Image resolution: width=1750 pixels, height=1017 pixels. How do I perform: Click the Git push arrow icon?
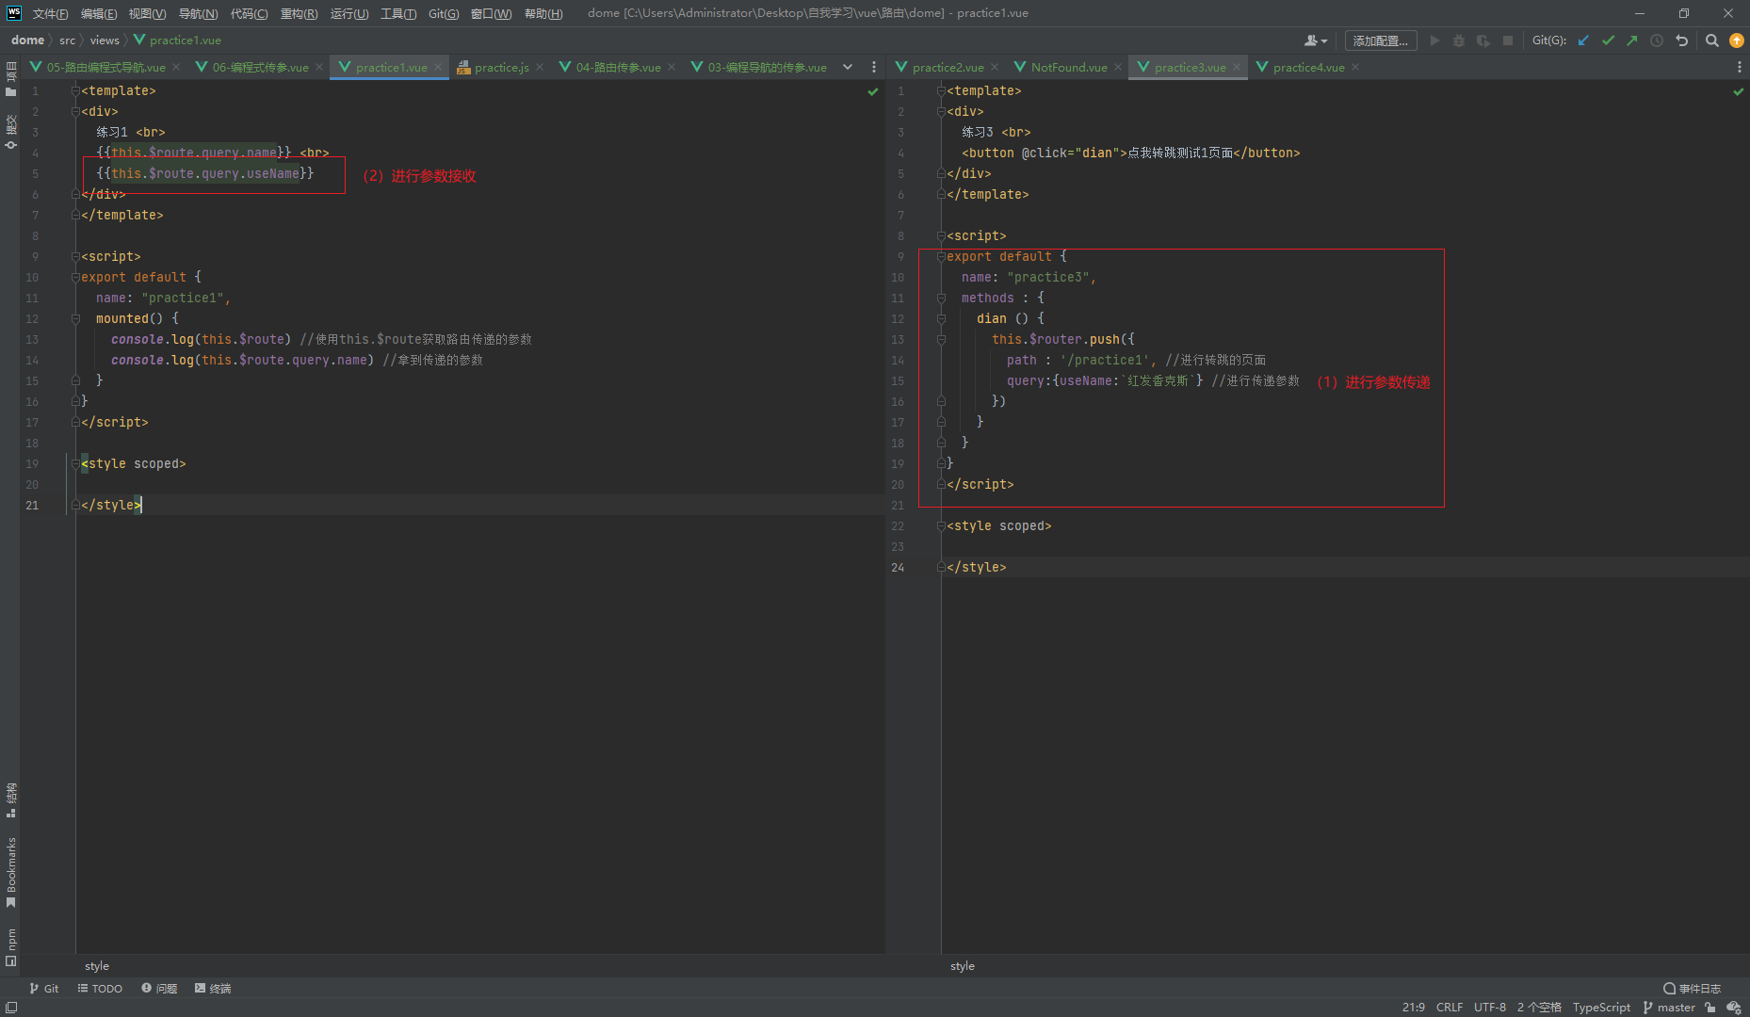point(1632,40)
